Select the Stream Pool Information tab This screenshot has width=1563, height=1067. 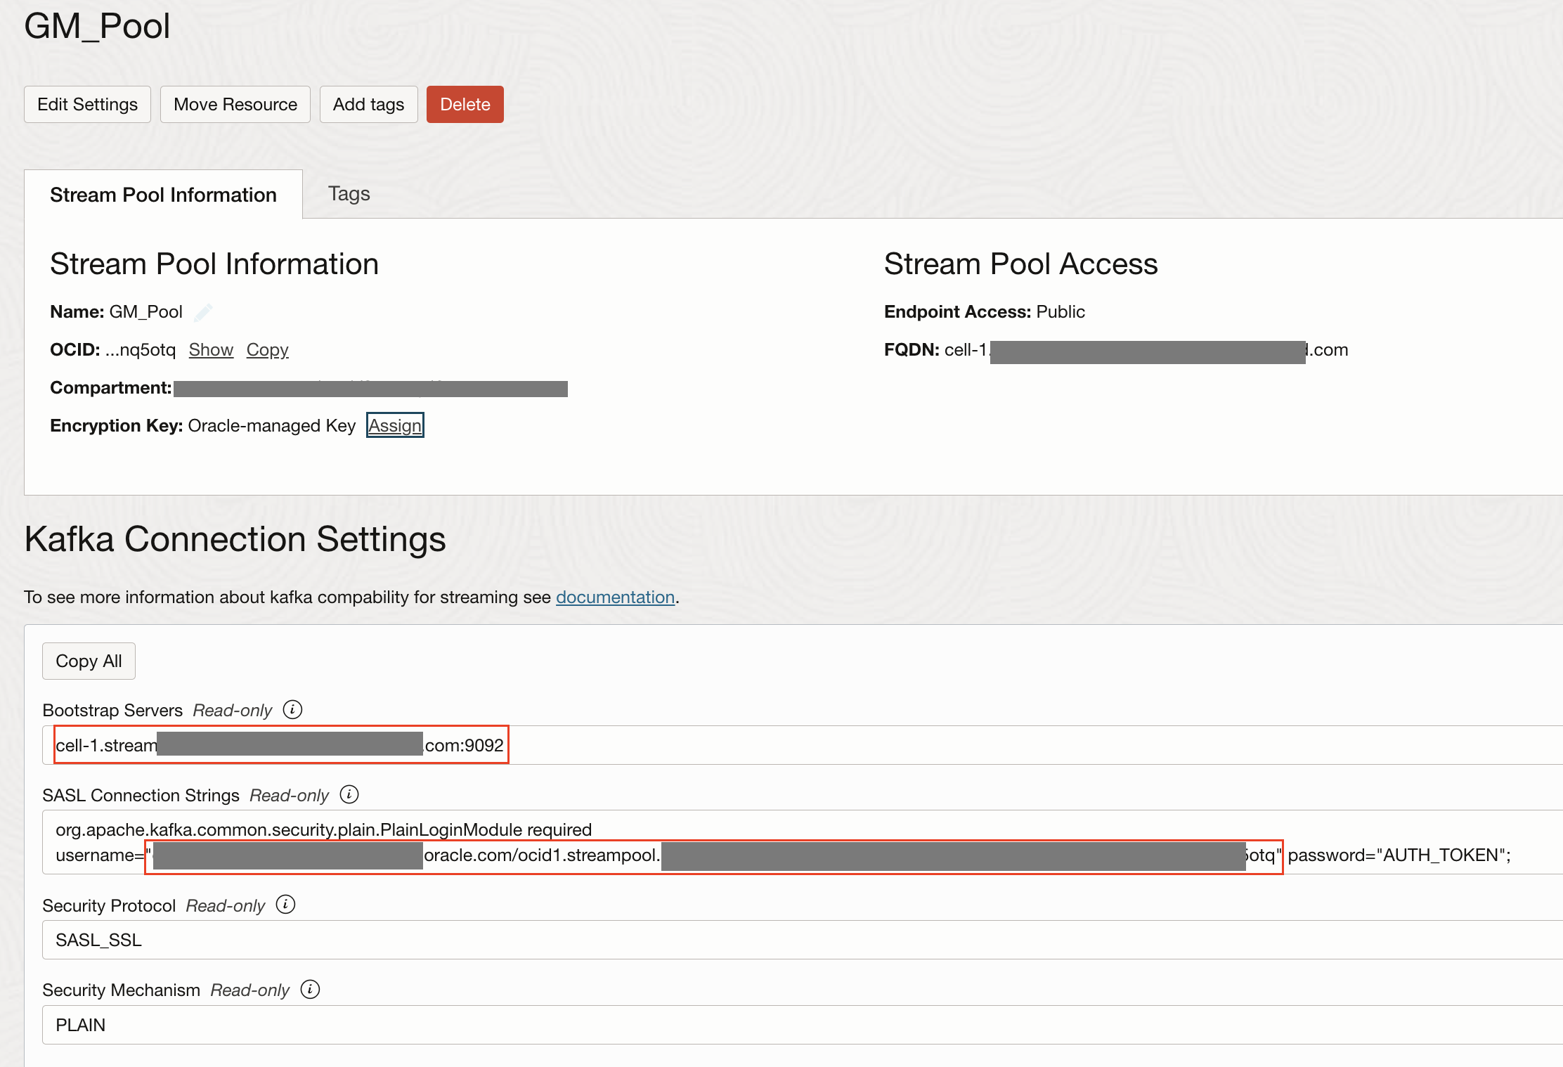point(163,195)
